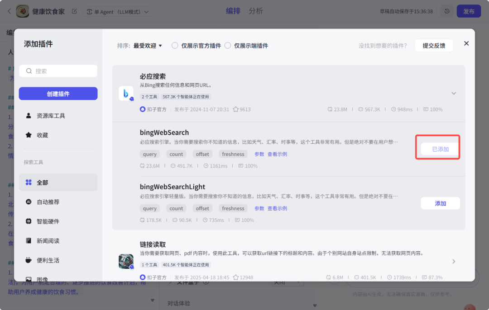The height and width of the screenshot is (310, 489).
Task: Click the 健康饮食家 bot avatar
Action: click(x=23, y=11)
